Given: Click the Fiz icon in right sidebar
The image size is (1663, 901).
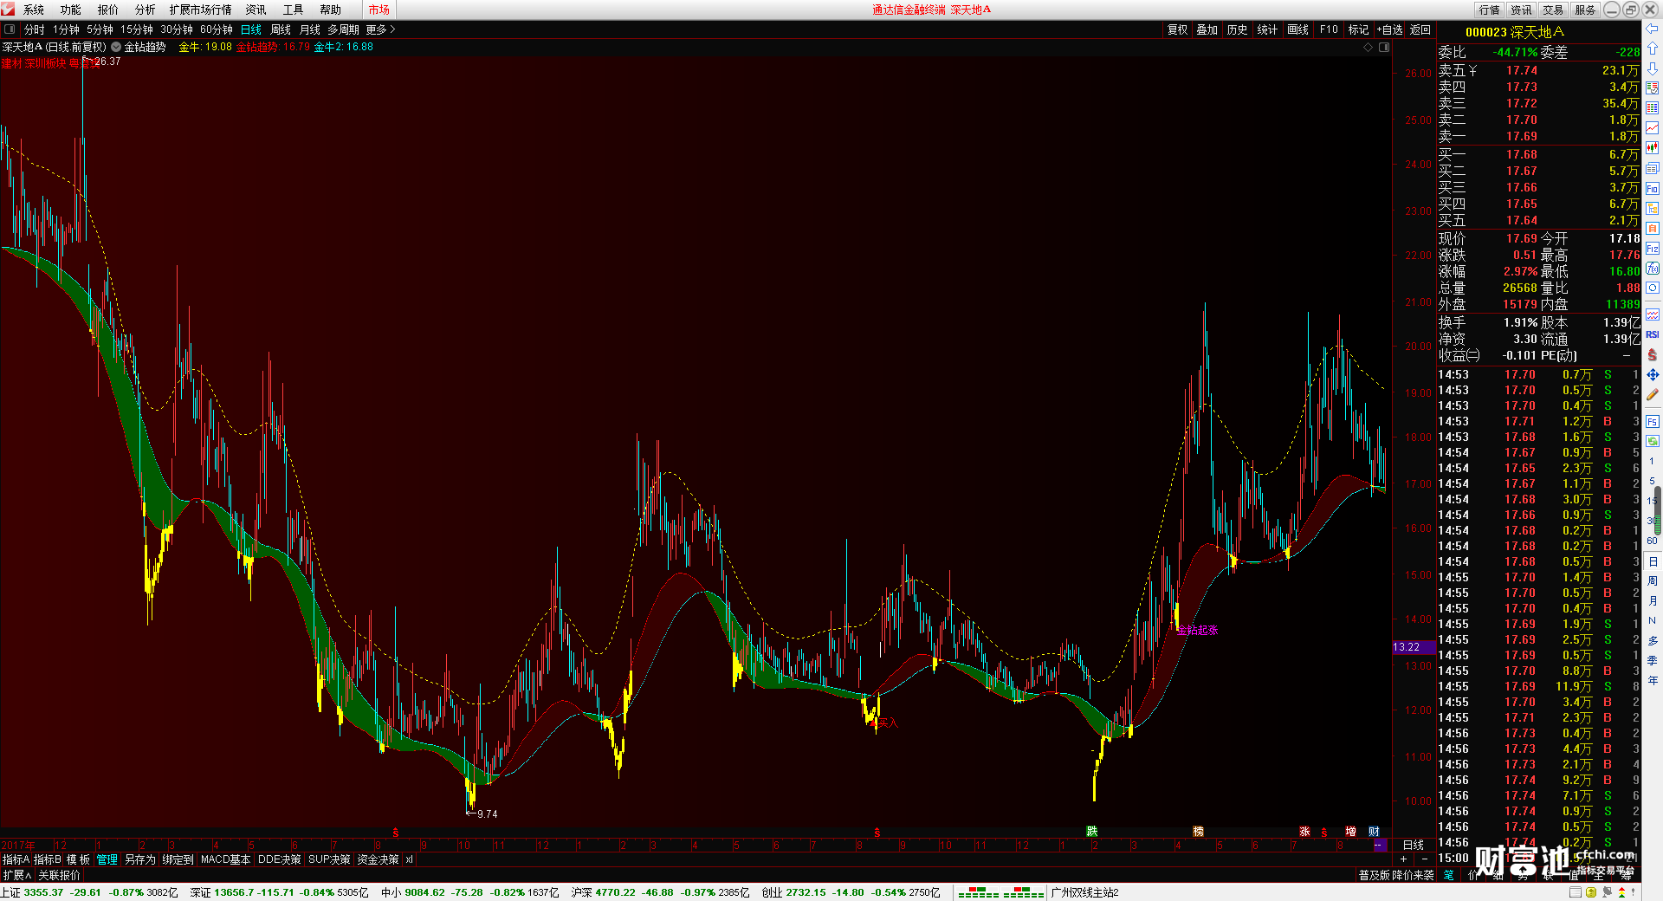Looking at the screenshot, I should tap(1653, 249).
